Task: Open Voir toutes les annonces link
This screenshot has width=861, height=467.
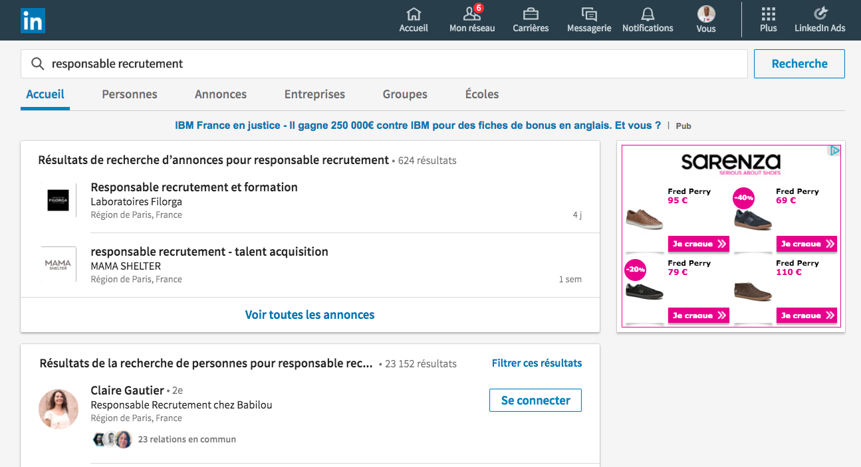Action: coord(310,315)
